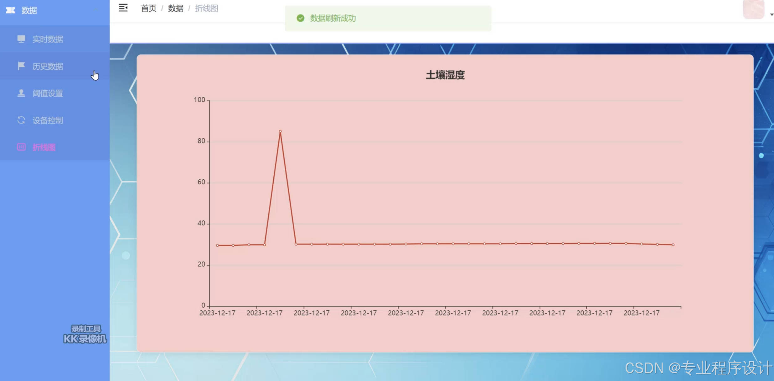This screenshot has width=774, height=381.
Task: Click the last data point on the line
Action: [673, 245]
